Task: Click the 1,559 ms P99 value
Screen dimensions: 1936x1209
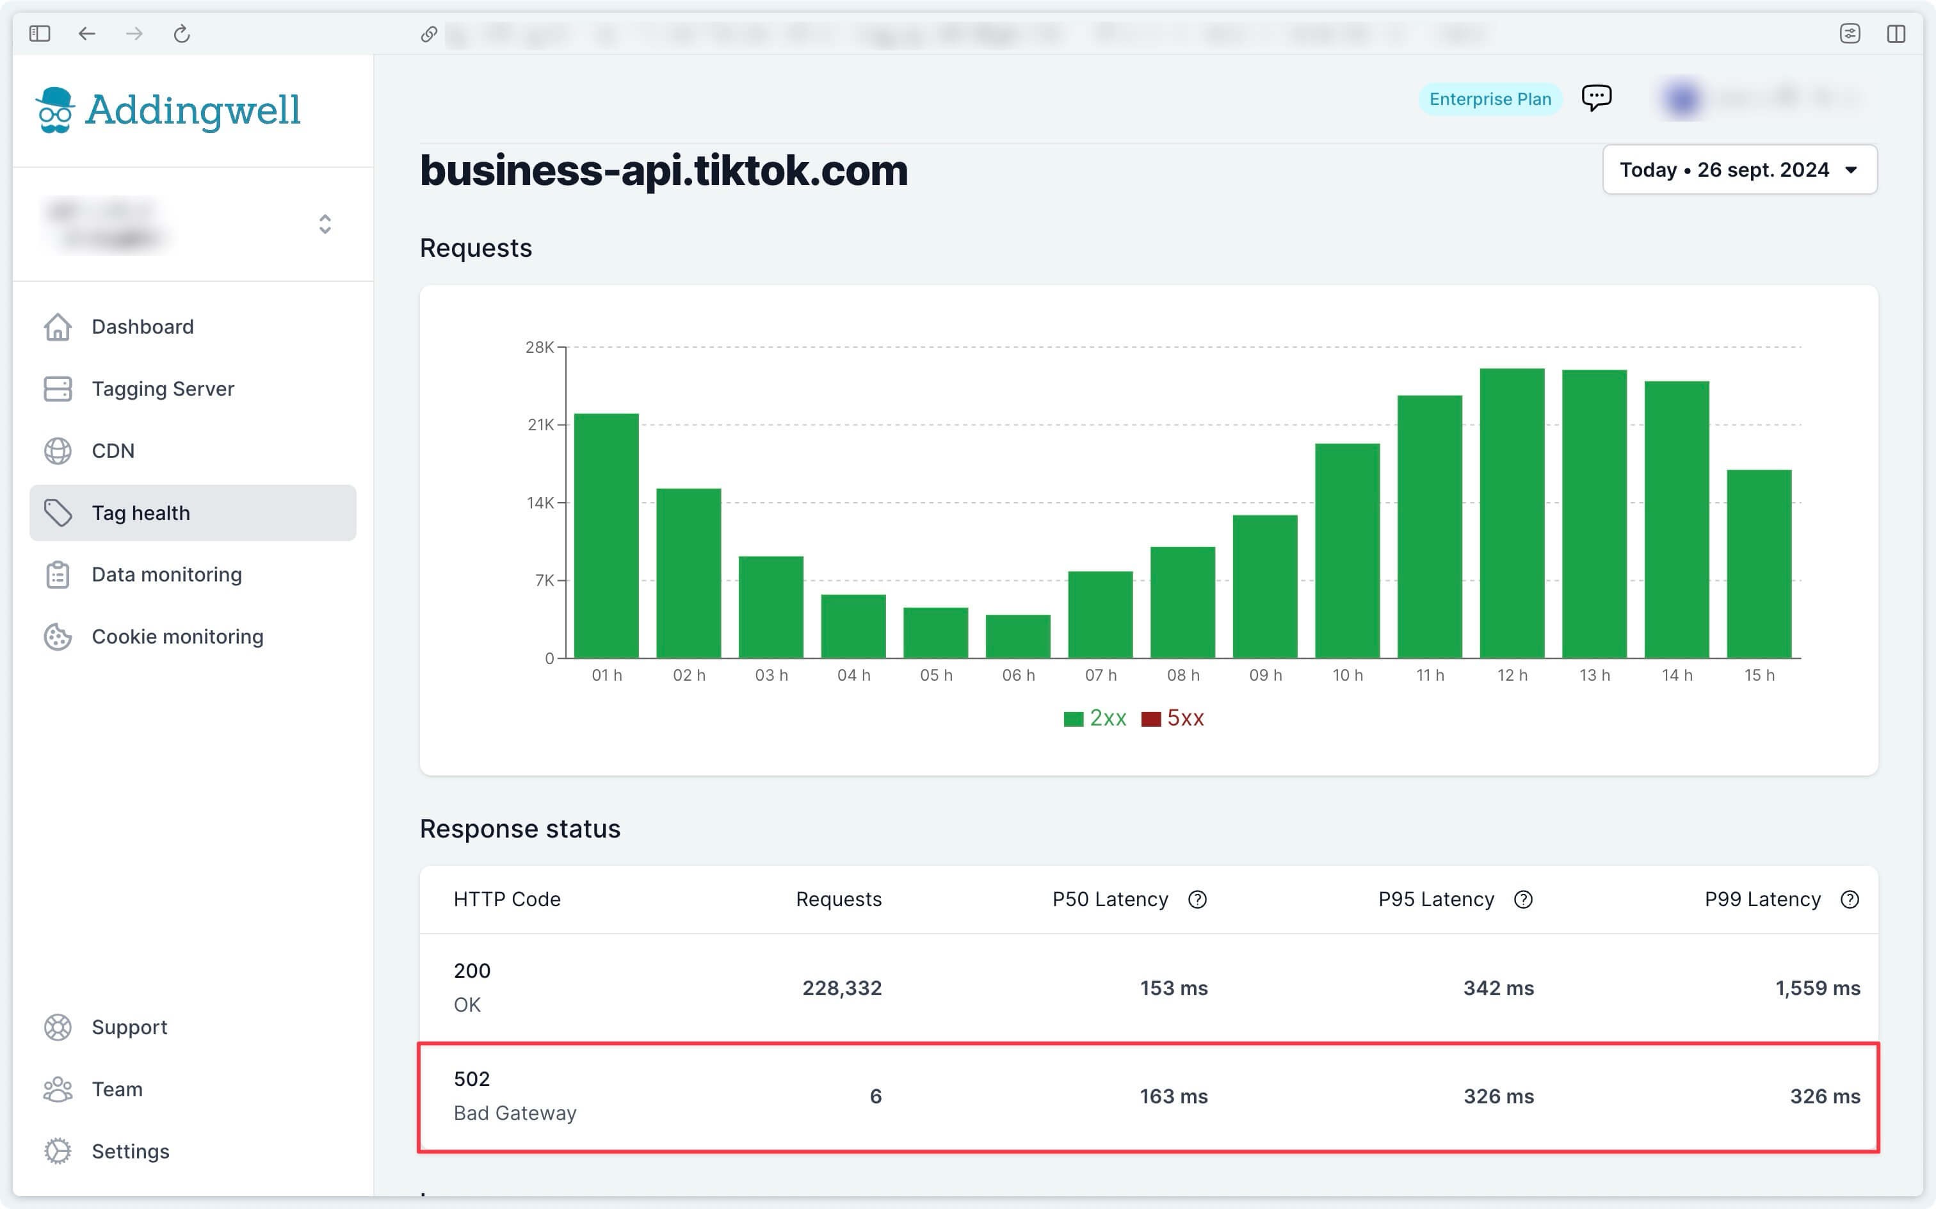Action: click(1818, 988)
